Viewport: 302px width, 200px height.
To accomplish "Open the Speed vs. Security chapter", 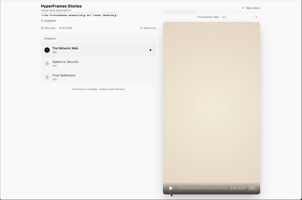I will (98, 64).
